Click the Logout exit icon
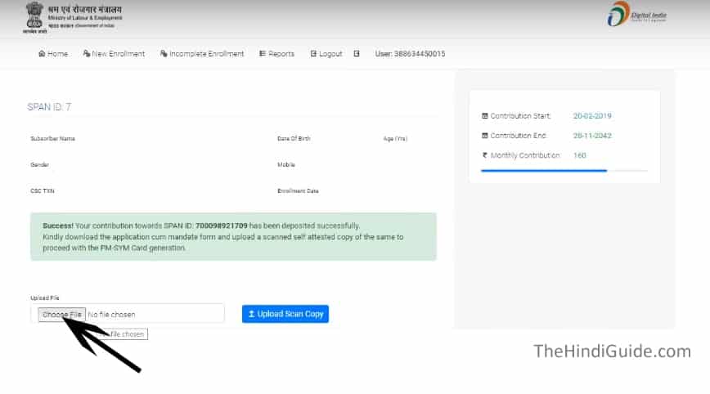 [x=313, y=54]
